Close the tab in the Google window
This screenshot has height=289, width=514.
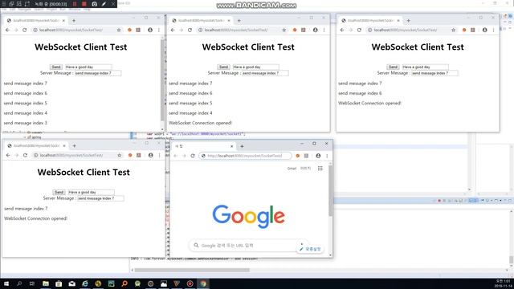click(232, 146)
